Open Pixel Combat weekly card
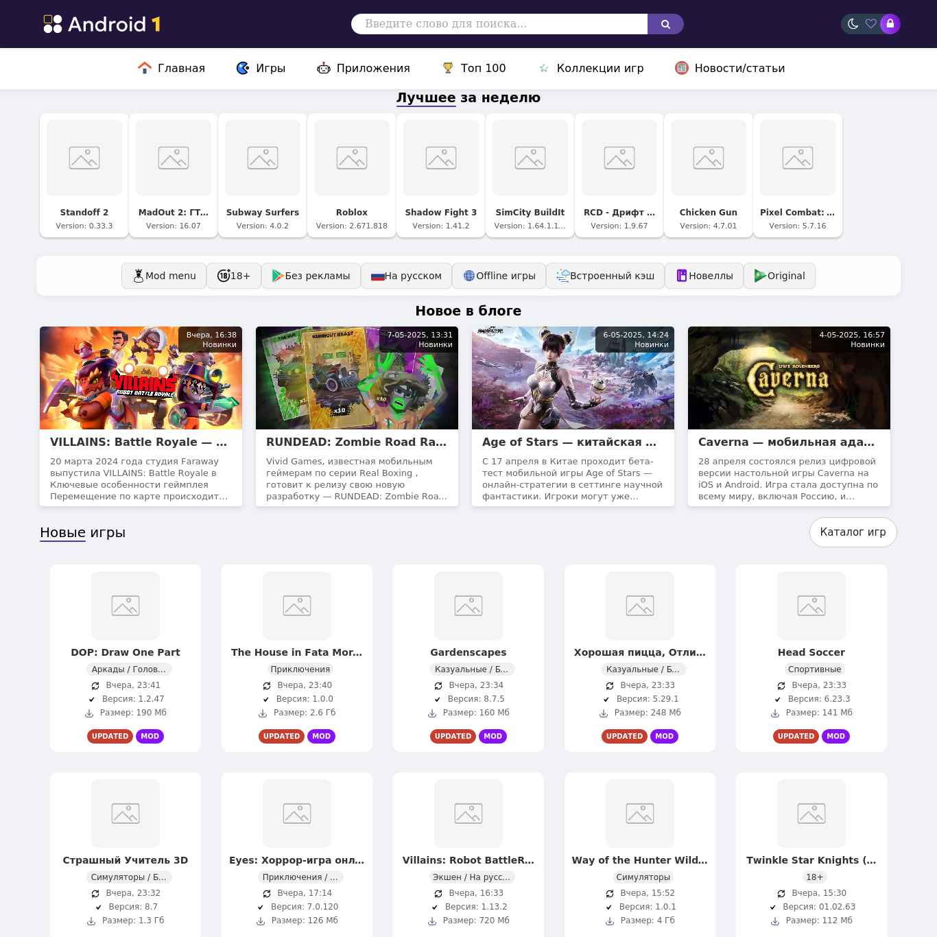 [x=798, y=176]
